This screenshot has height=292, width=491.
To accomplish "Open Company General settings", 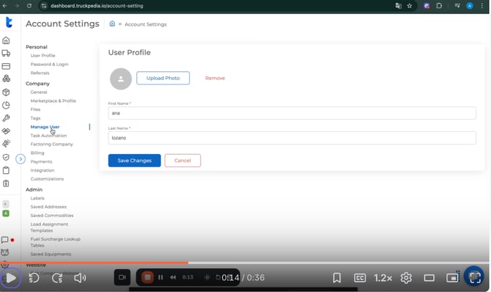I will pos(39,92).
